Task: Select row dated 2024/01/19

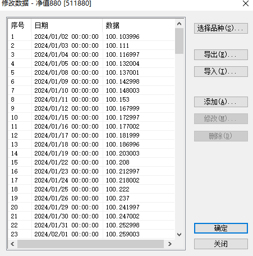Action: 91,153
